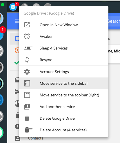Resync the Google Drive service
The image size is (120, 143).
tap(63, 60)
